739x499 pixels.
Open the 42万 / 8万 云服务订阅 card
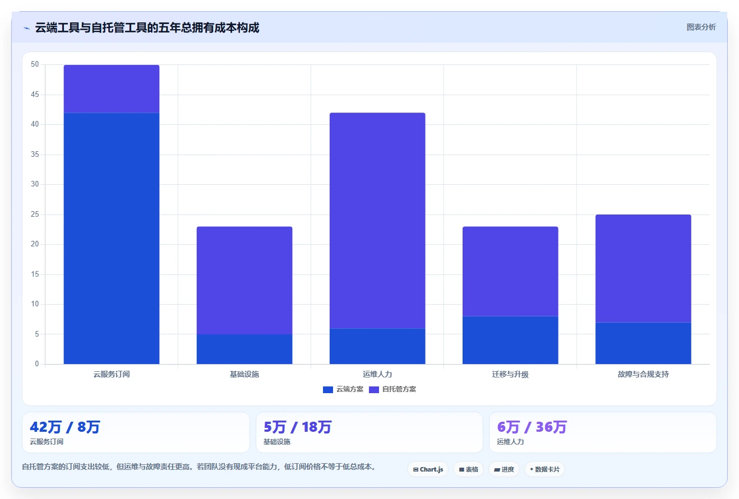click(x=136, y=432)
